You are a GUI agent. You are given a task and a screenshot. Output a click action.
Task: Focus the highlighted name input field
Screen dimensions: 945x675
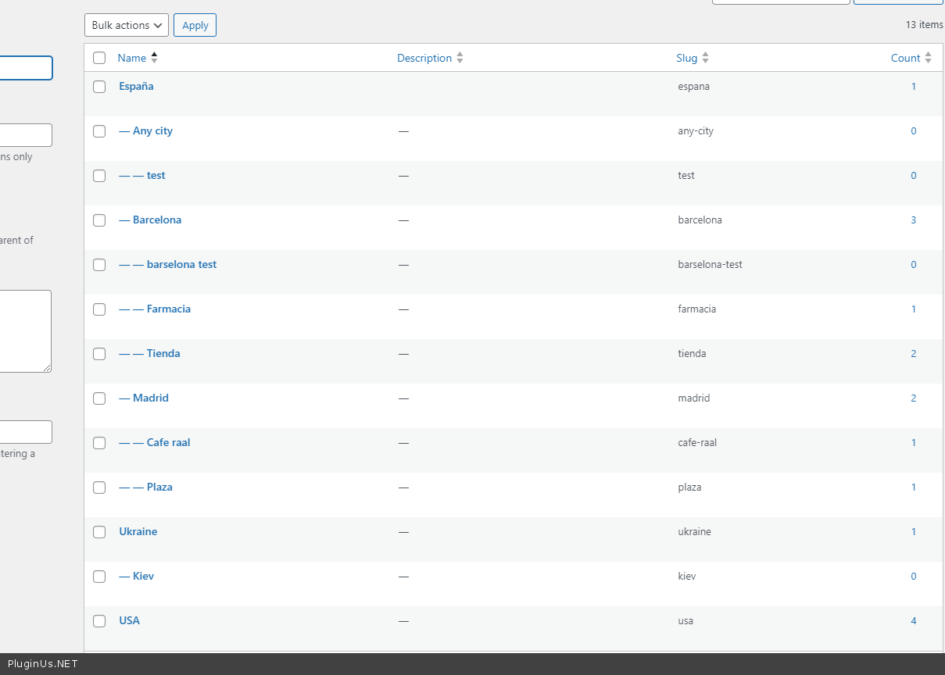point(25,68)
